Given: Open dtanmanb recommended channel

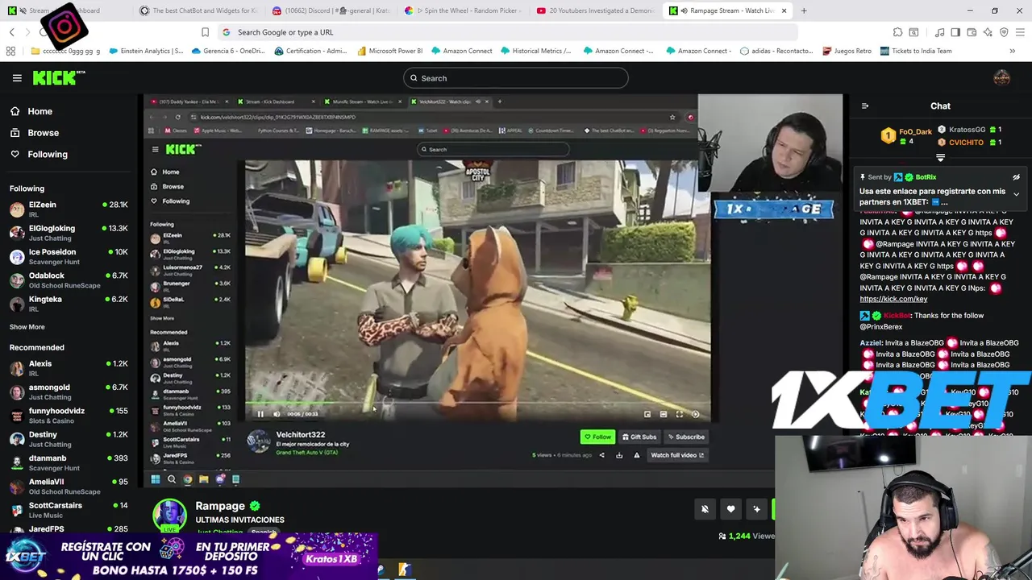Looking at the screenshot, I should point(69,462).
